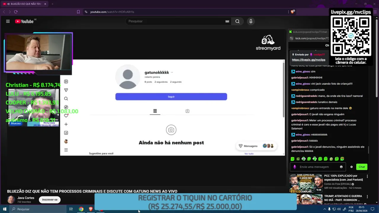Viewport: 379px width, 213px height.
Task: Open a new browser tab with plus
Action: click(x=52, y=4)
